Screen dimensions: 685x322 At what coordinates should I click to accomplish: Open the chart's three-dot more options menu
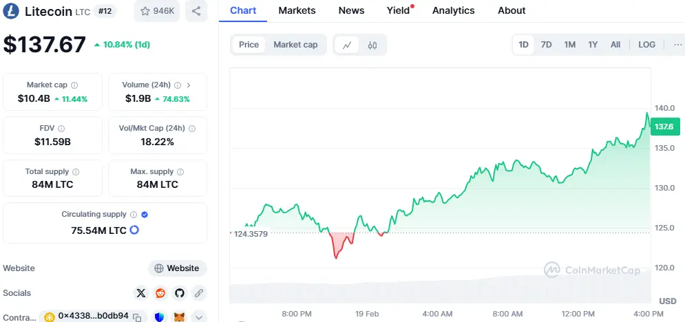click(677, 45)
